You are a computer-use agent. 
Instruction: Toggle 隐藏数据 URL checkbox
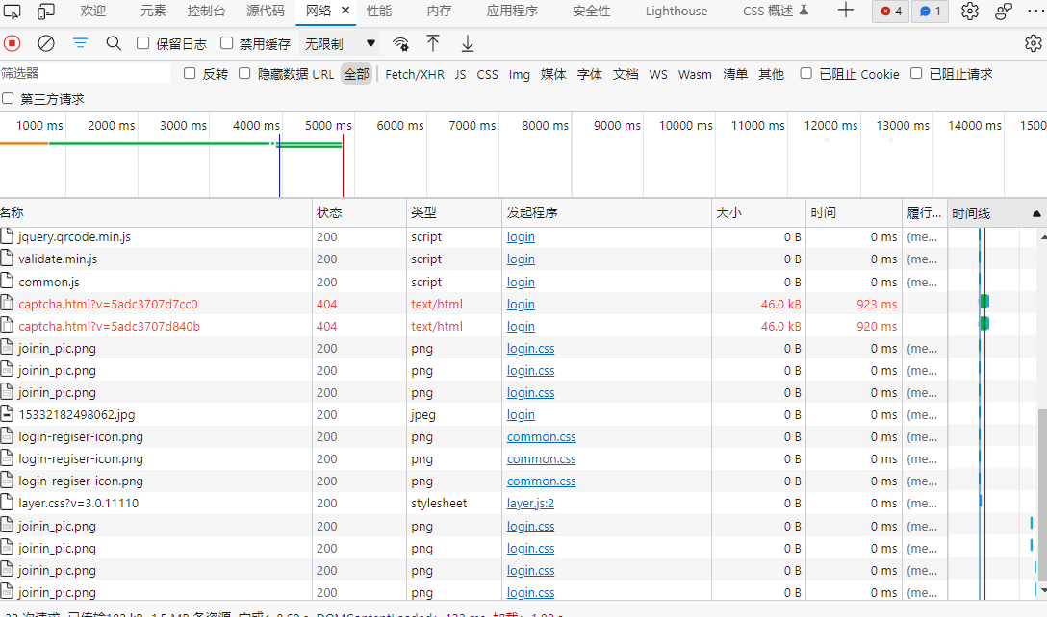tap(244, 73)
